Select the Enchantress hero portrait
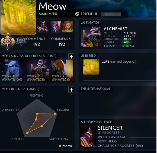The width and height of the screenshot is (157, 153). [68, 27]
